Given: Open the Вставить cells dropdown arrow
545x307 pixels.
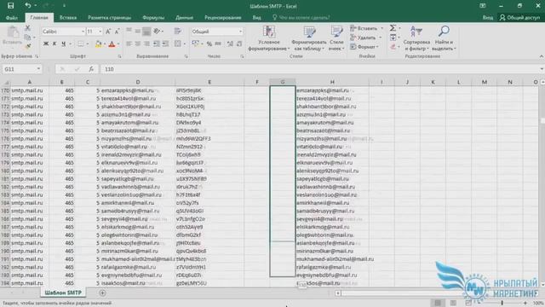Looking at the screenshot, I should 382,28.
